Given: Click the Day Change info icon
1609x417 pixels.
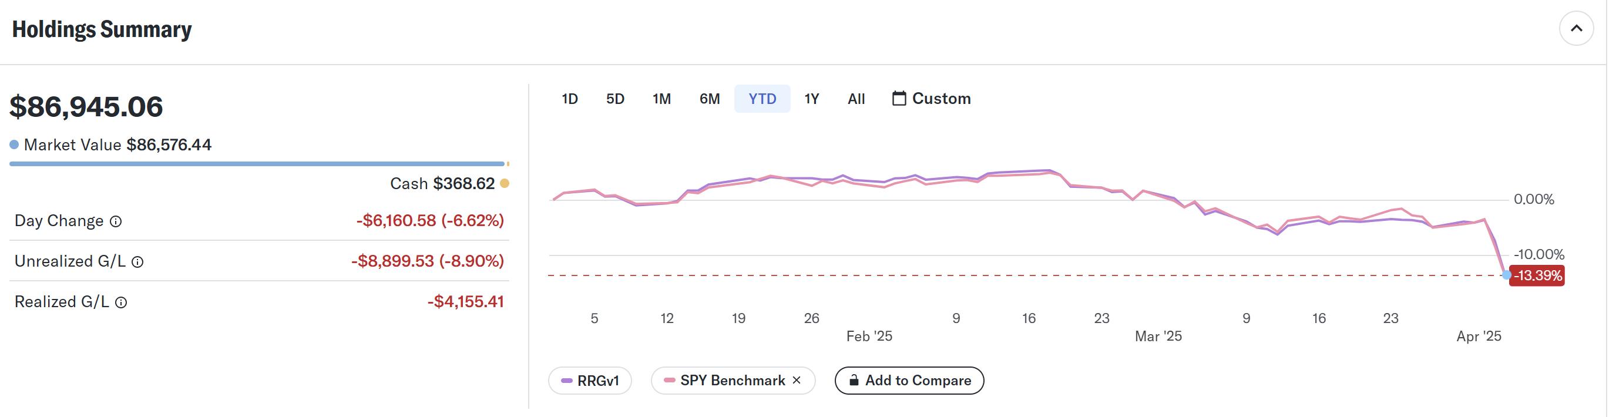Looking at the screenshot, I should tap(116, 221).
